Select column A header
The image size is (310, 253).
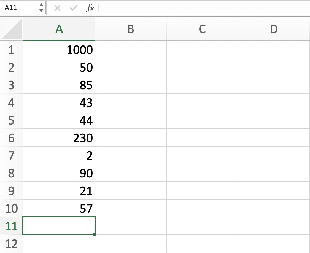click(x=59, y=29)
